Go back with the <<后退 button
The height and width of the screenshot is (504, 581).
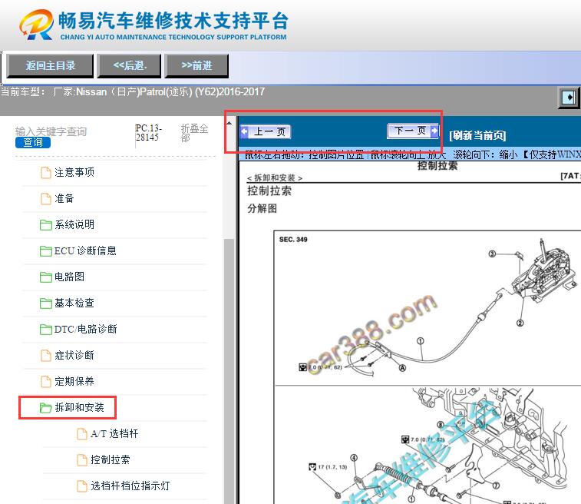pos(129,66)
